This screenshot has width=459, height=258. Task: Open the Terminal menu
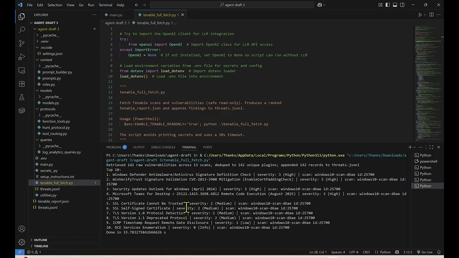tap(105, 5)
